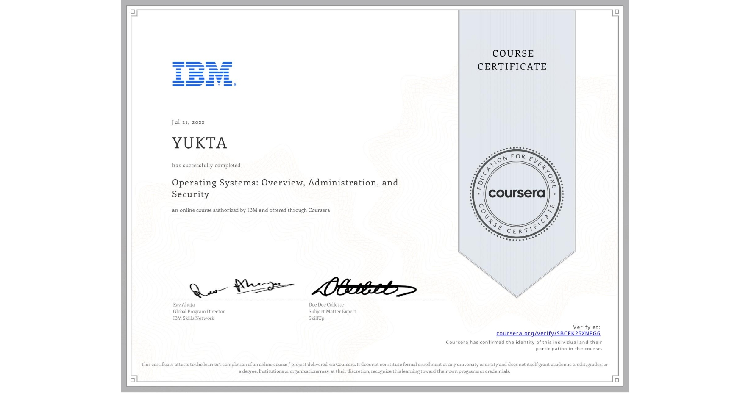Select Rav Ahuja's signature
This screenshot has width=751, height=393.
(x=242, y=287)
